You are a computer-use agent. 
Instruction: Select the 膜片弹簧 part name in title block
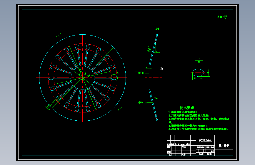224,146
